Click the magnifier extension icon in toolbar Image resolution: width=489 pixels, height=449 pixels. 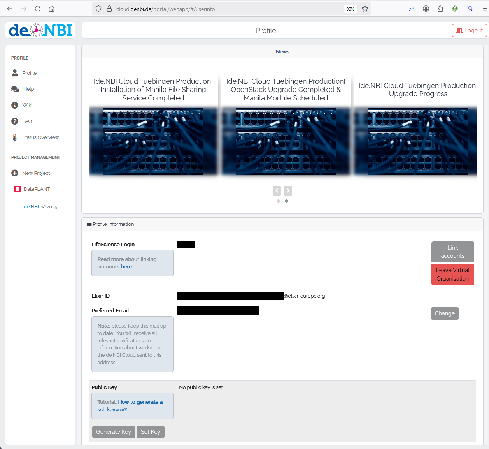(470, 9)
